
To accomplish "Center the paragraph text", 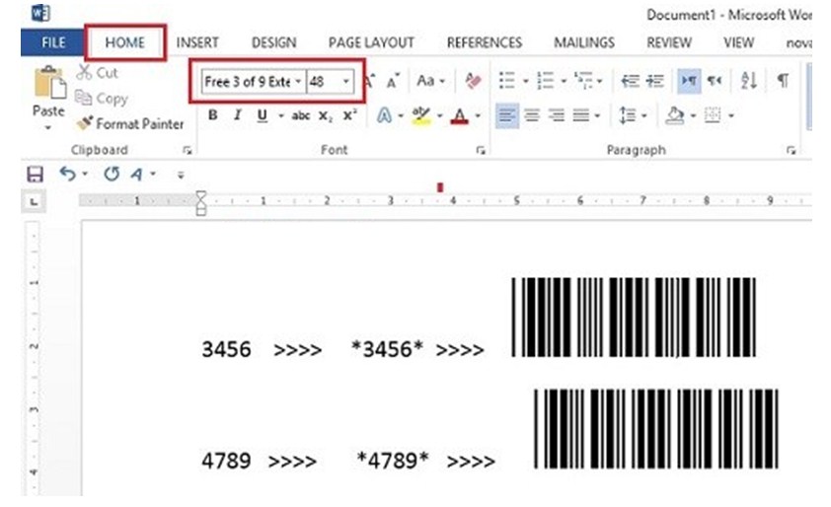I will [x=532, y=115].
